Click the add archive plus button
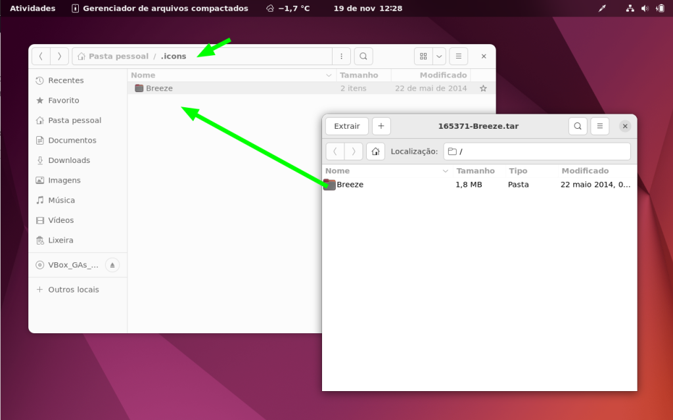Image resolution: width=673 pixels, height=420 pixels. 381,126
